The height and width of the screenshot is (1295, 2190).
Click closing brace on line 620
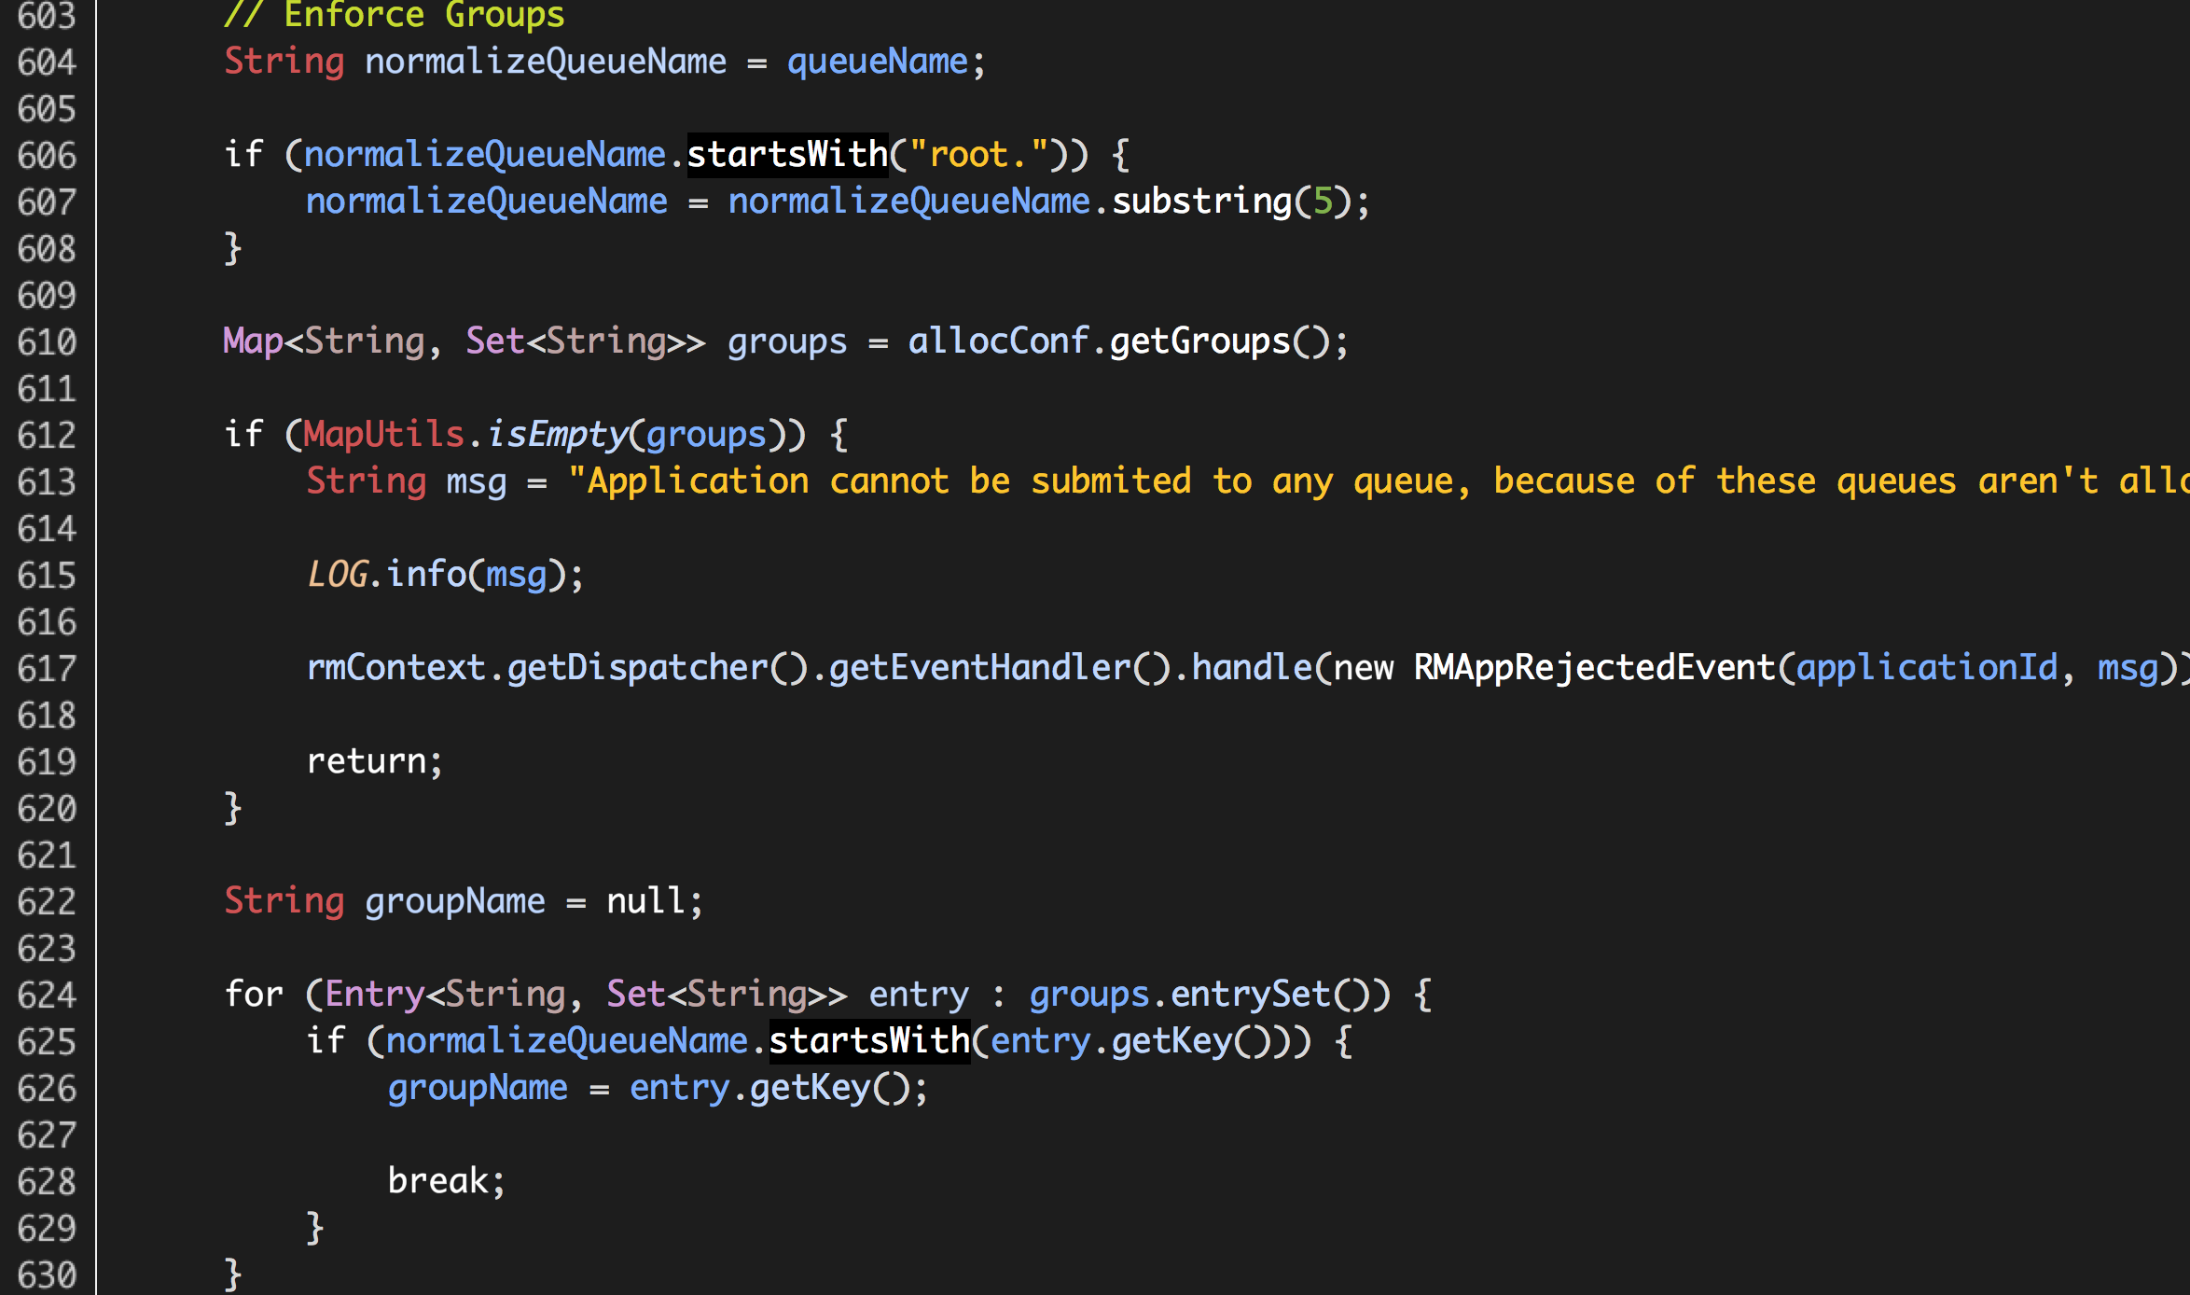click(x=232, y=809)
